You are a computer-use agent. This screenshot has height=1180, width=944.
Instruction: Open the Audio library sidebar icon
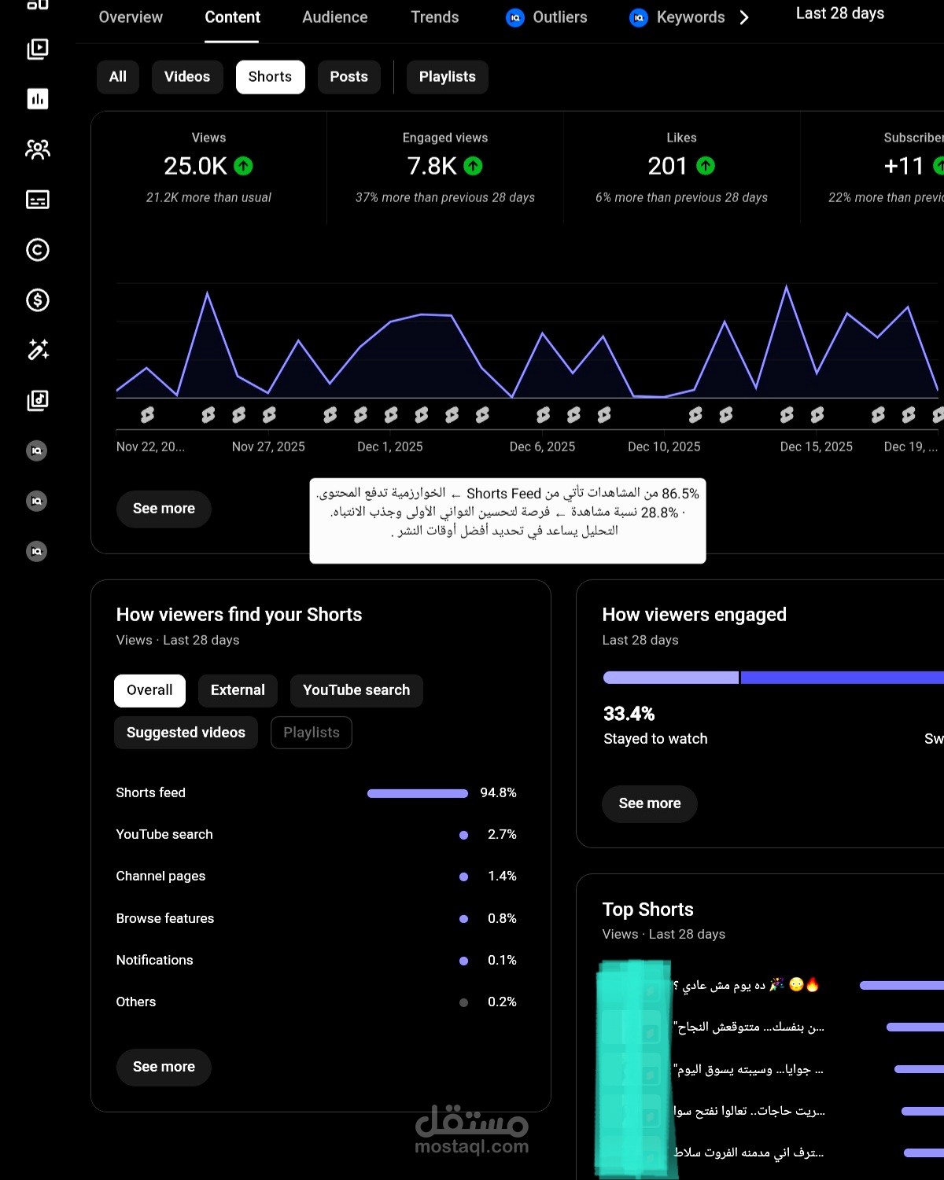(38, 401)
